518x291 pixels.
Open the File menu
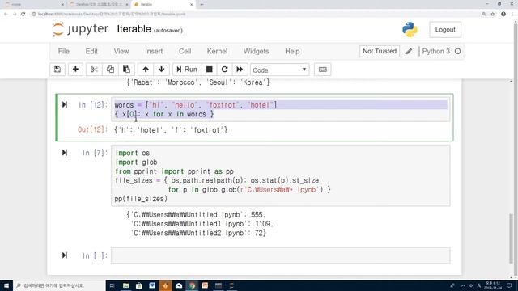click(64, 52)
